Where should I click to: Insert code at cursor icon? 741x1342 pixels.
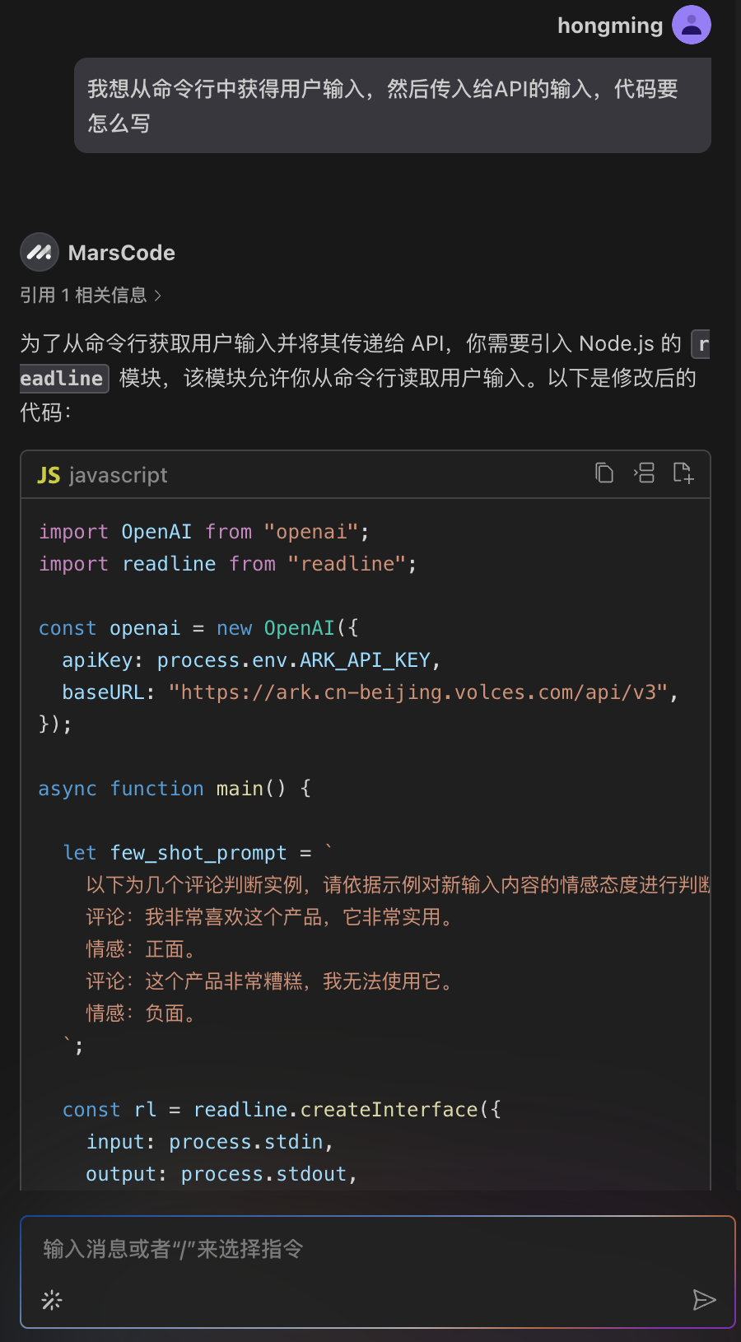pos(644,473)
